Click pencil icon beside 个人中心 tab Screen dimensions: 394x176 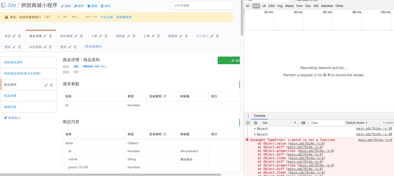(x=212, y=36)
